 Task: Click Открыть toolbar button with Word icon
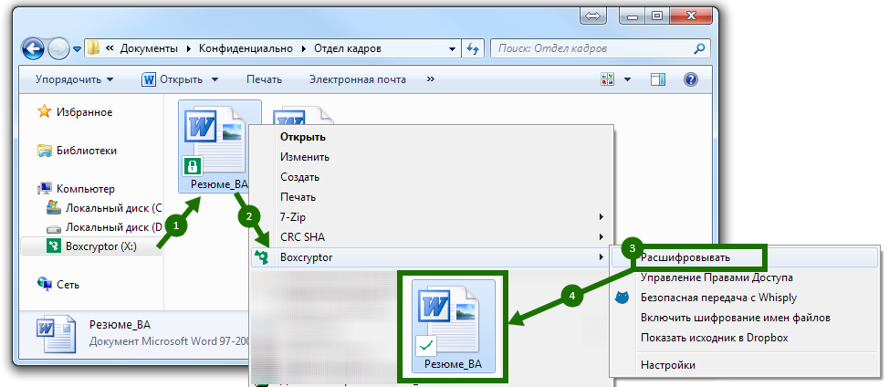[173, 79]
